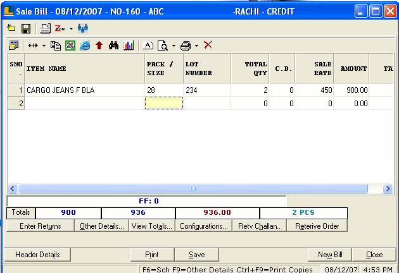Open the dropdown beside page preview icon
Image resolution: width=399 pixels, height=273 pixels.
click(x=174, y=46)
